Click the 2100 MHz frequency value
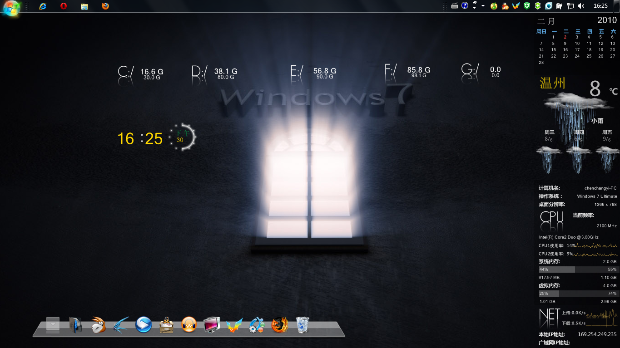Image resolution: width=620 pixels, height=348 pixels. (607, 226)
